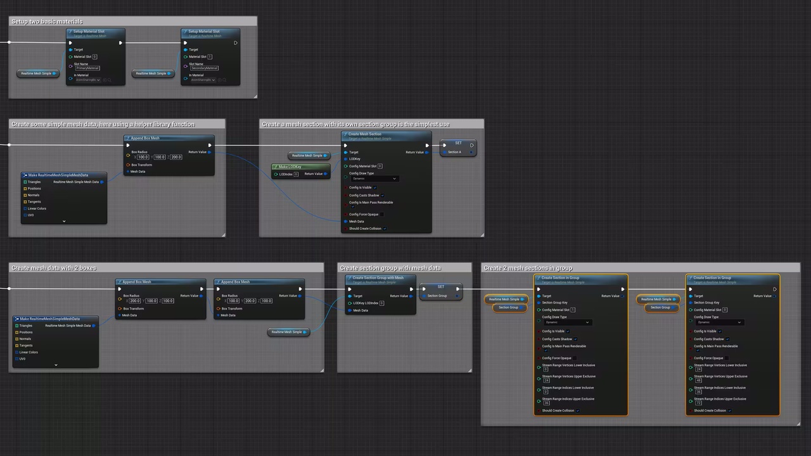Click Return Value pin of Make LODKey node
811x456 pixels.
[x=326, y=174]
